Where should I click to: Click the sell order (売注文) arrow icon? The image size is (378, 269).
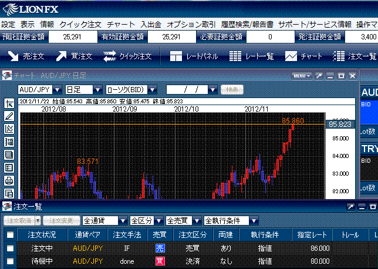13,56
